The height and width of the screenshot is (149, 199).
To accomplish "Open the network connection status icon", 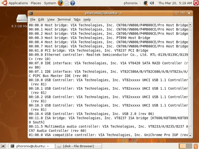I will tap(145, 3).
